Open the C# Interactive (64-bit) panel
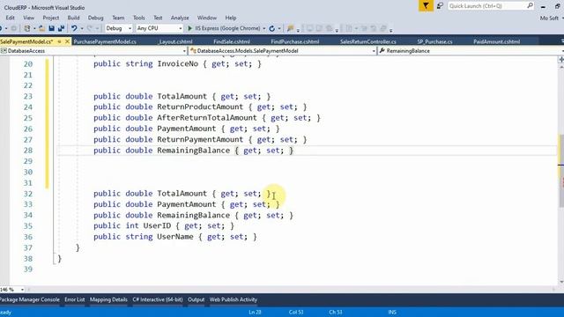The height and width of the screenshot is (317, 564). click(x=158, y=299)
